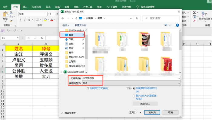Open the file name history dropdown
Screen dimensions: 212x120
179,78
